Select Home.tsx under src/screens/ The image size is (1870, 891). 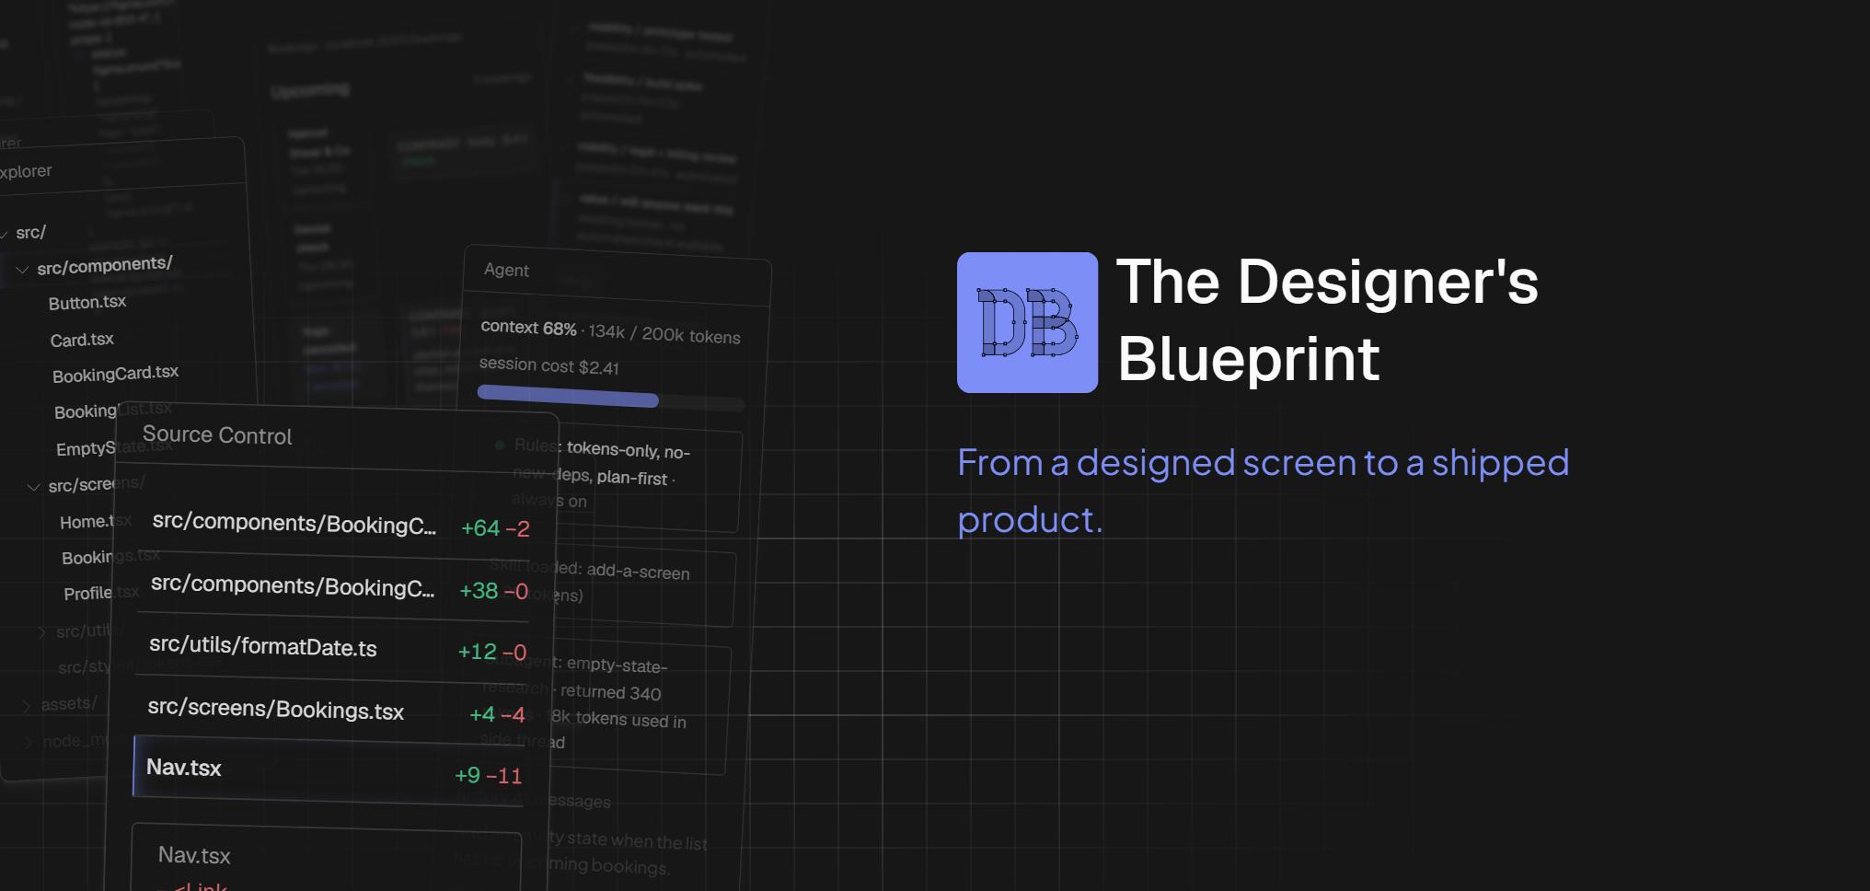point(96,522)
